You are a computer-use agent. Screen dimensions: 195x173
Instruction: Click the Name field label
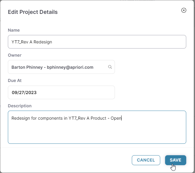tap(14, 30)
